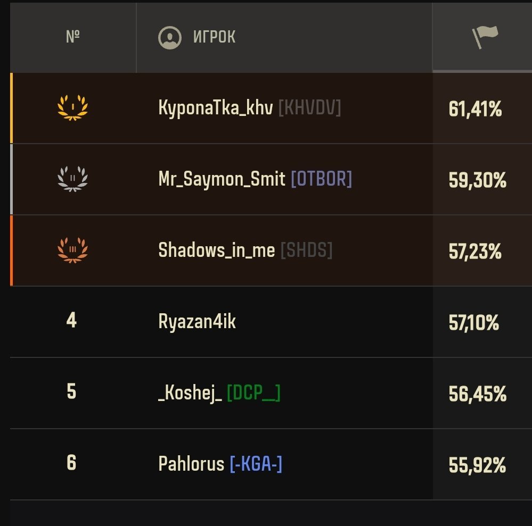
Task: Open the [SHDS] clan tag
Action: point(306,250)
